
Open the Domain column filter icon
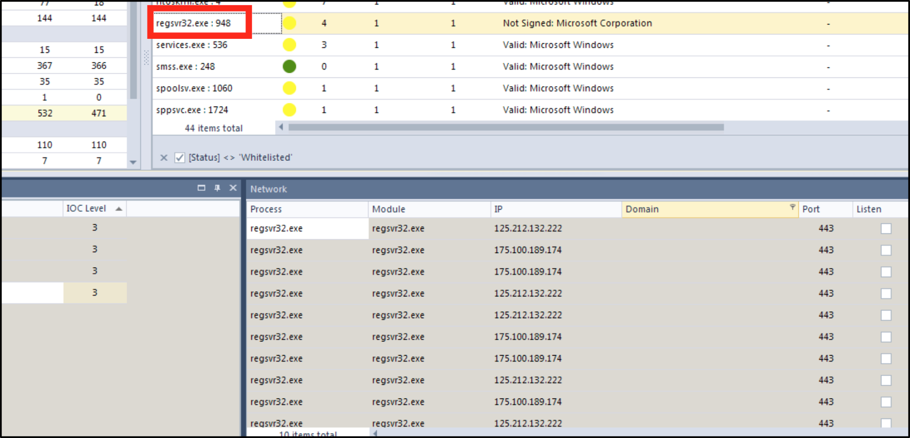click(x=792, y=207)
